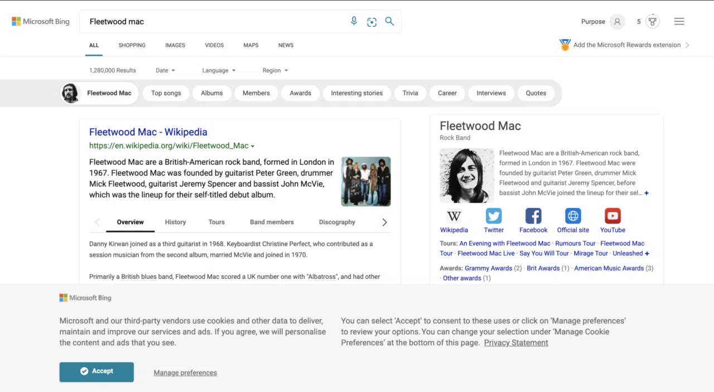This screenshot has width=714, height=392.
Task: Click the Fleetwood Mac carousel avatar
Action: pyautogui.click(x=70, y=93)
